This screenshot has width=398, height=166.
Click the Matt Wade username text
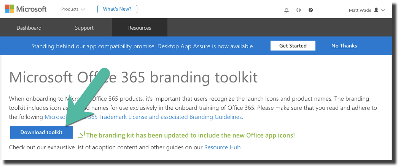360,10
